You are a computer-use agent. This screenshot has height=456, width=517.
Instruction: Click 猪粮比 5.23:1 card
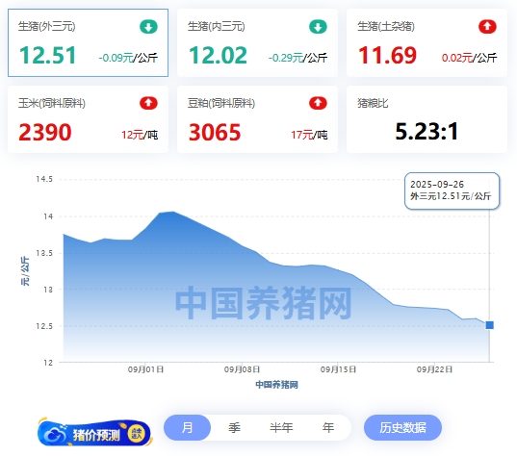coord(427,119)
